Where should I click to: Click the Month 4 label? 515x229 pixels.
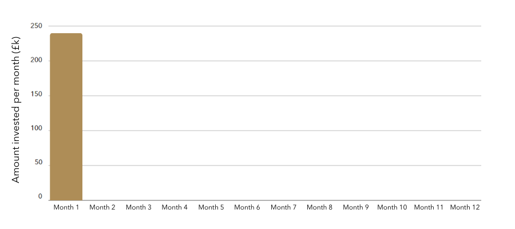(x=175, y=207)
